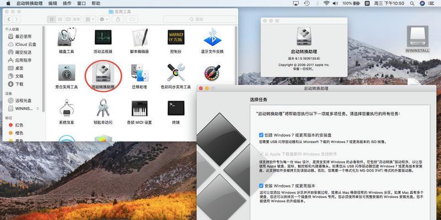441x220 pixels.
Task: Eject WININS… volume in sidebar
Action: [37, 108]
